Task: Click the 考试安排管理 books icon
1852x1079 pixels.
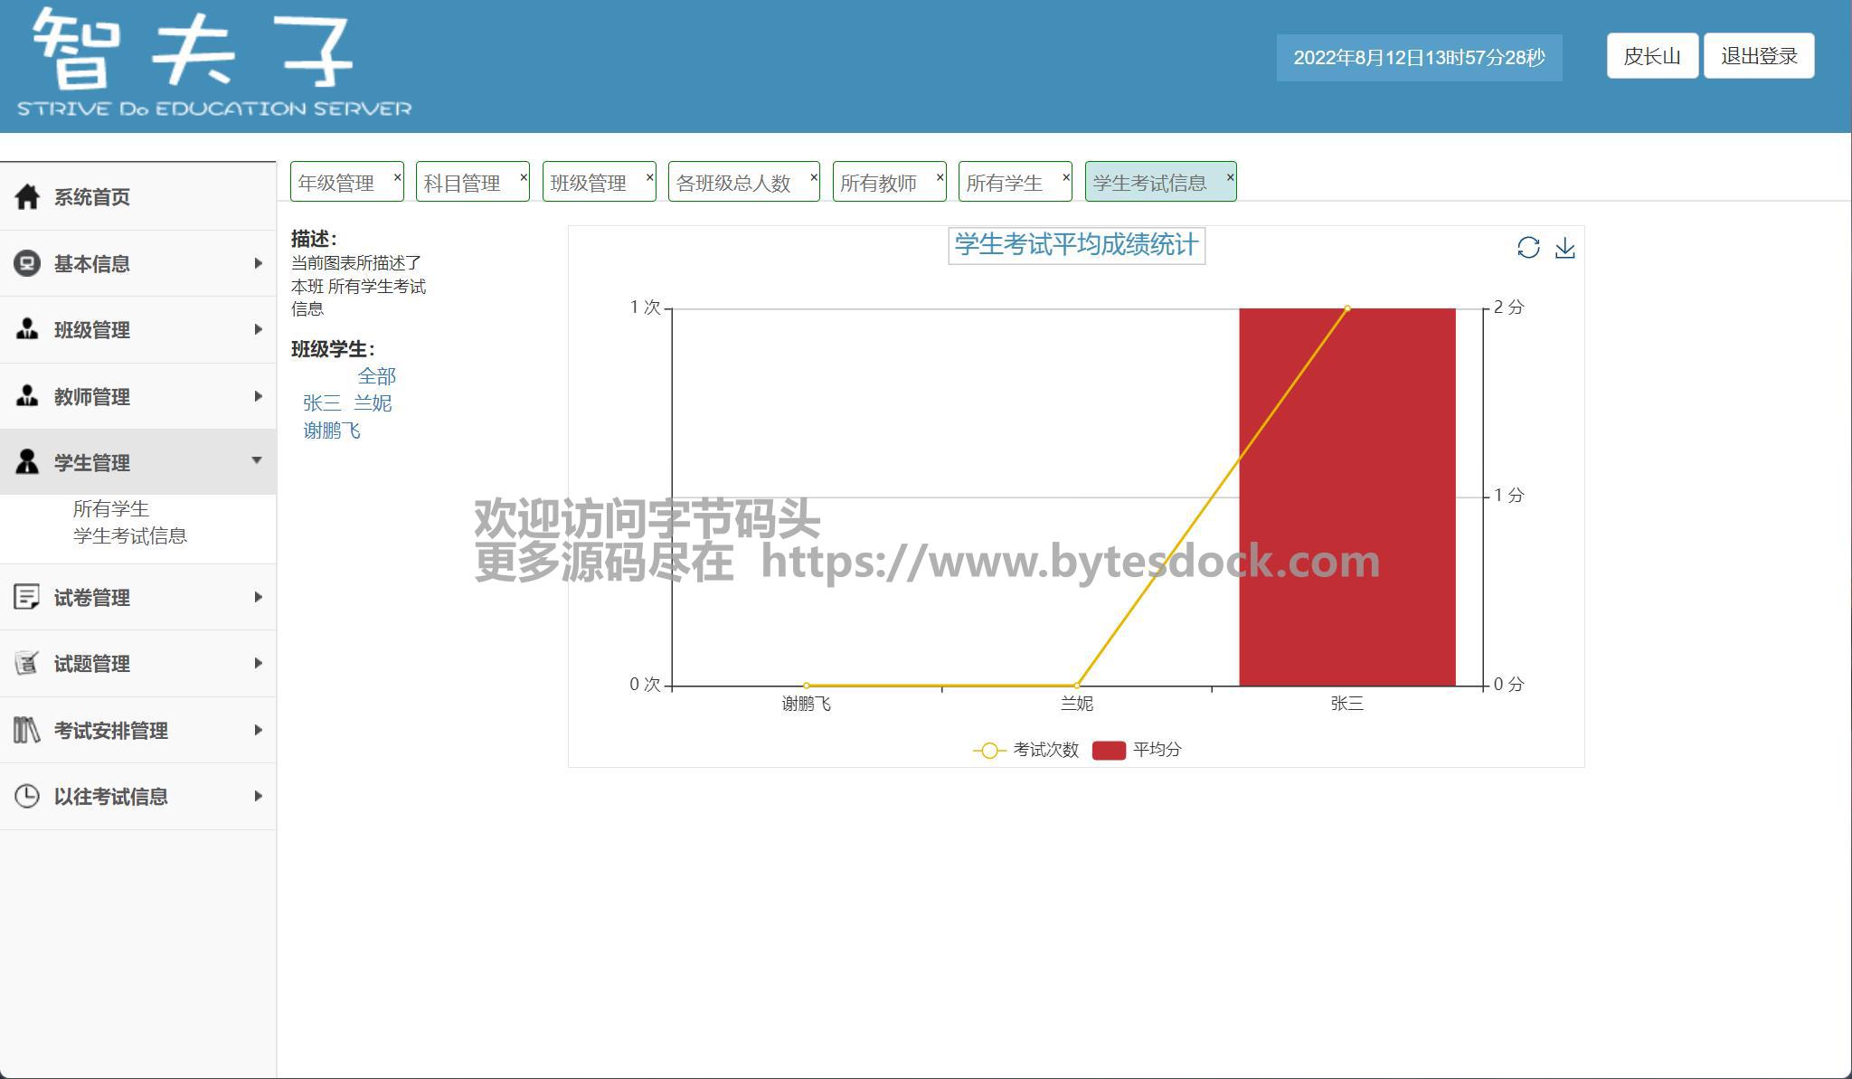Action: point(27,730)
